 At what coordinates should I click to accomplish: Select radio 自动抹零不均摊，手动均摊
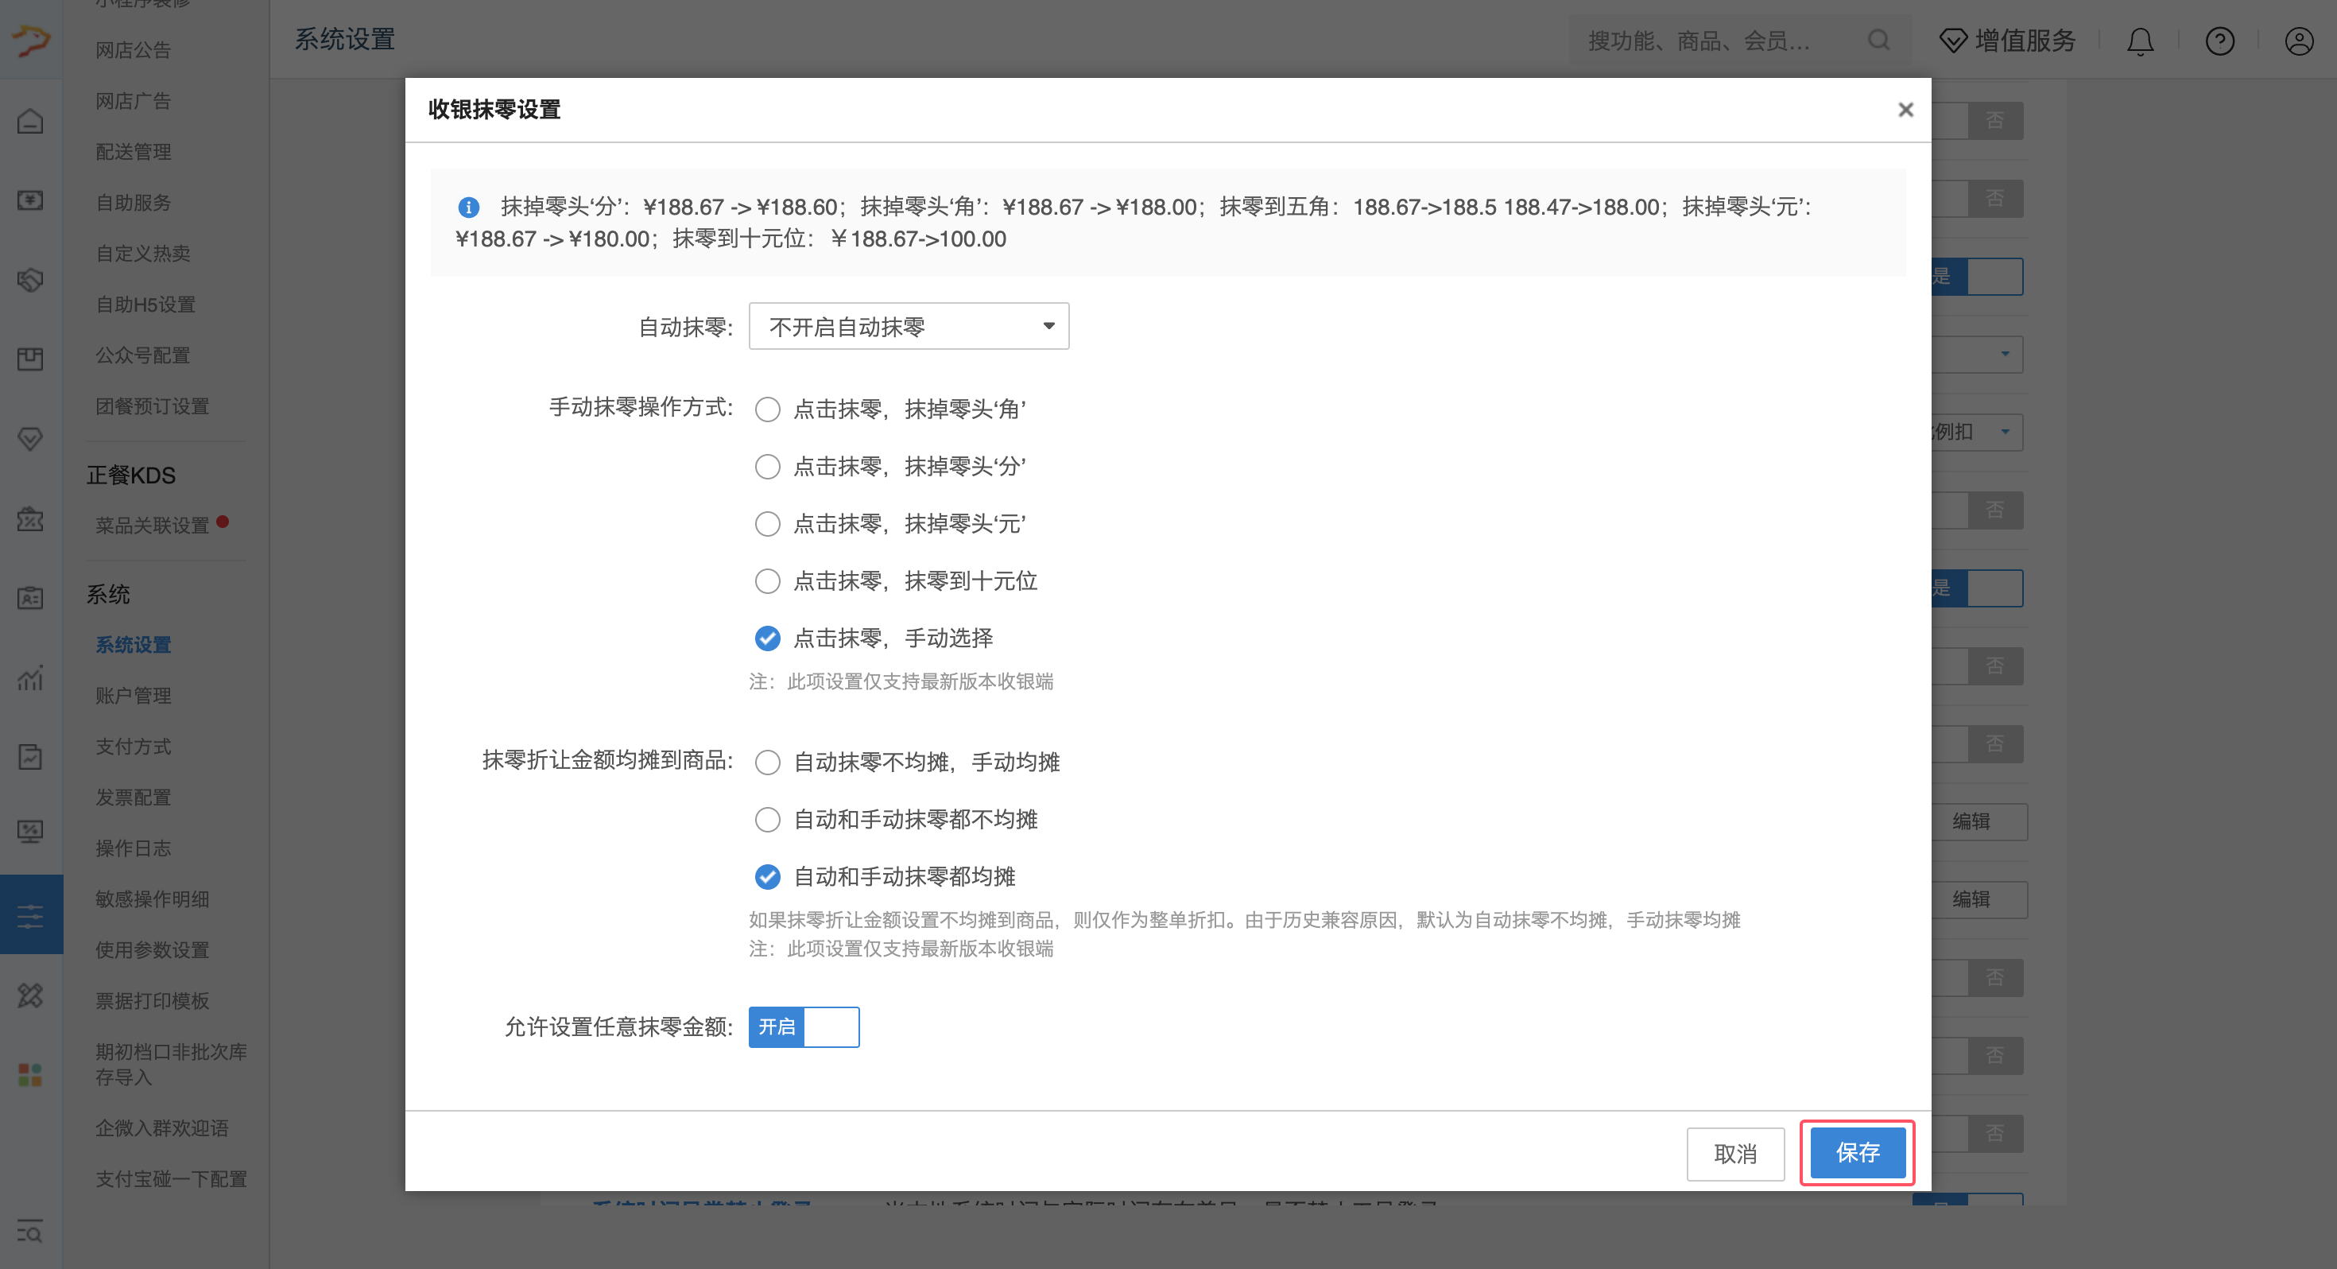pyautogui.click(x=768, y=762)
